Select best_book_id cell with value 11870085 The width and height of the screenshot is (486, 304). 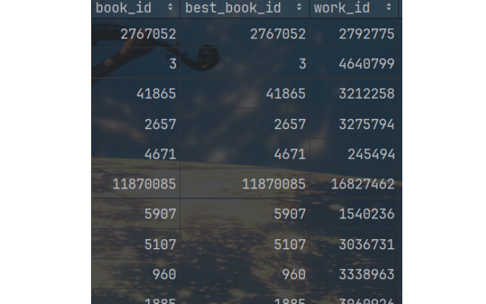coord(273,184)
